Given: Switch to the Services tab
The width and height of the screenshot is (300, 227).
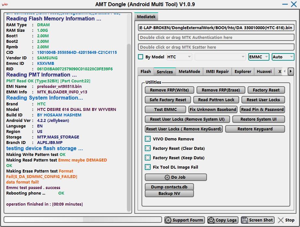Looking at the screenshot, I should (165, 72).
